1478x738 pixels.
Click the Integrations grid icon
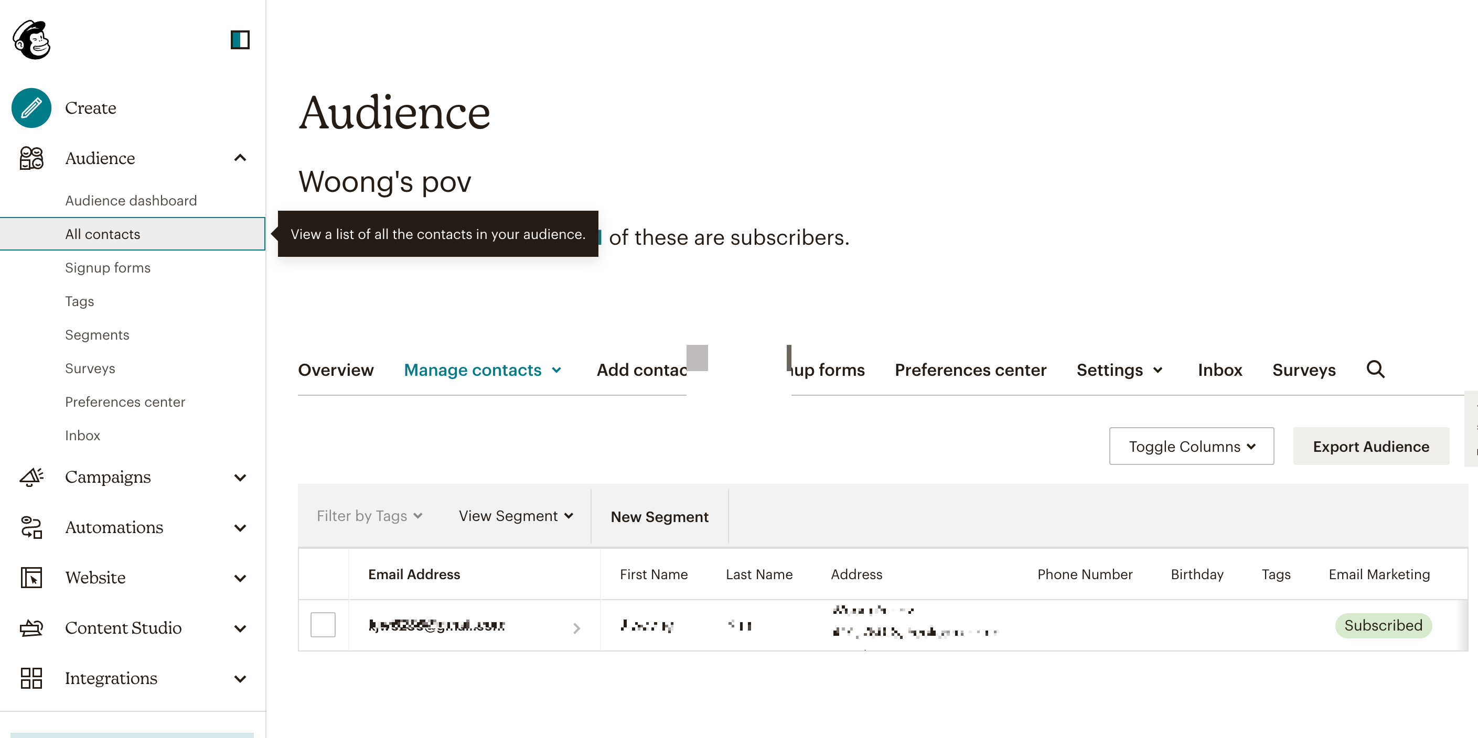[x=31, y=678]
